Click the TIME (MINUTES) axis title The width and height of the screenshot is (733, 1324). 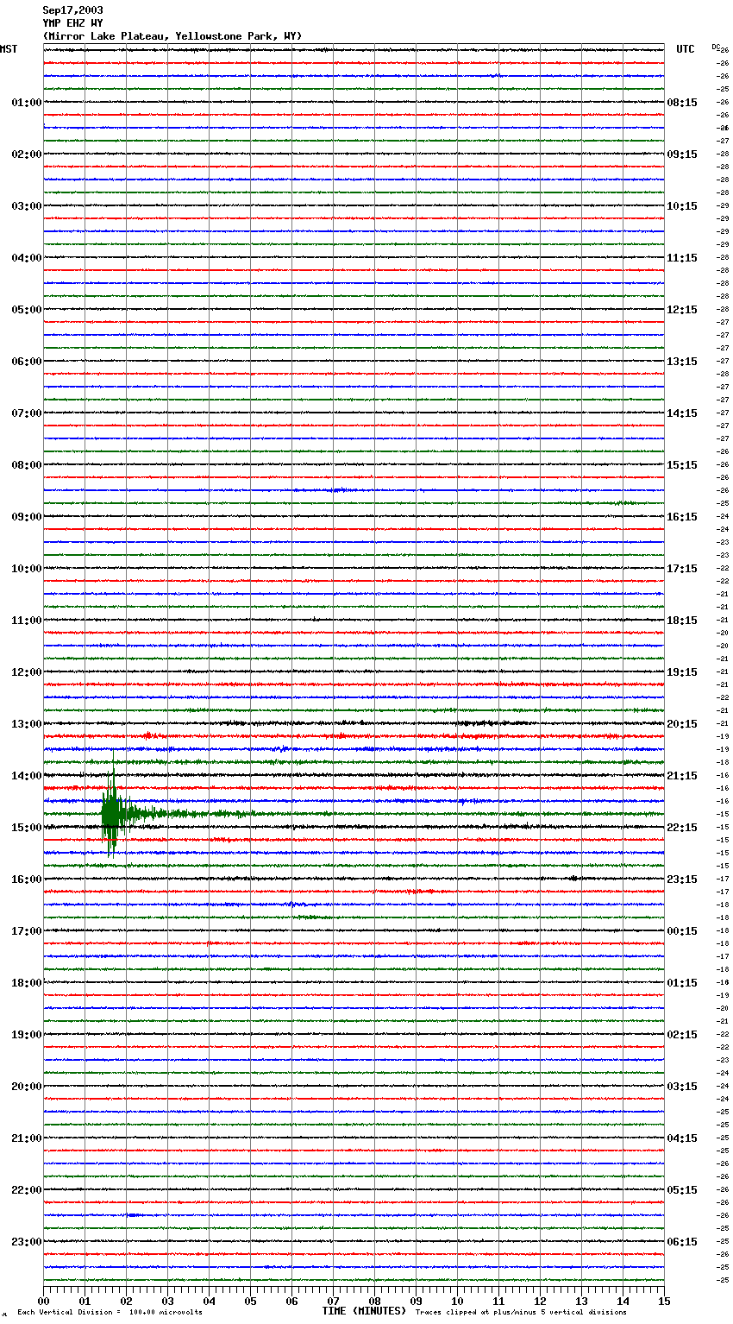[364, 1311]
